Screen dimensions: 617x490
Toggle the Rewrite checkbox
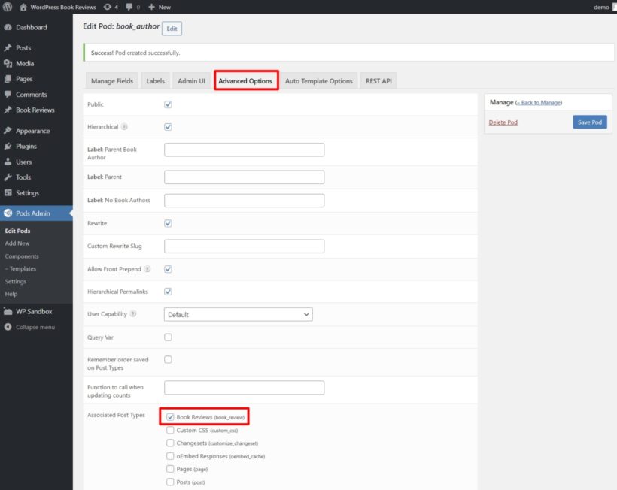tap(168, 223)
